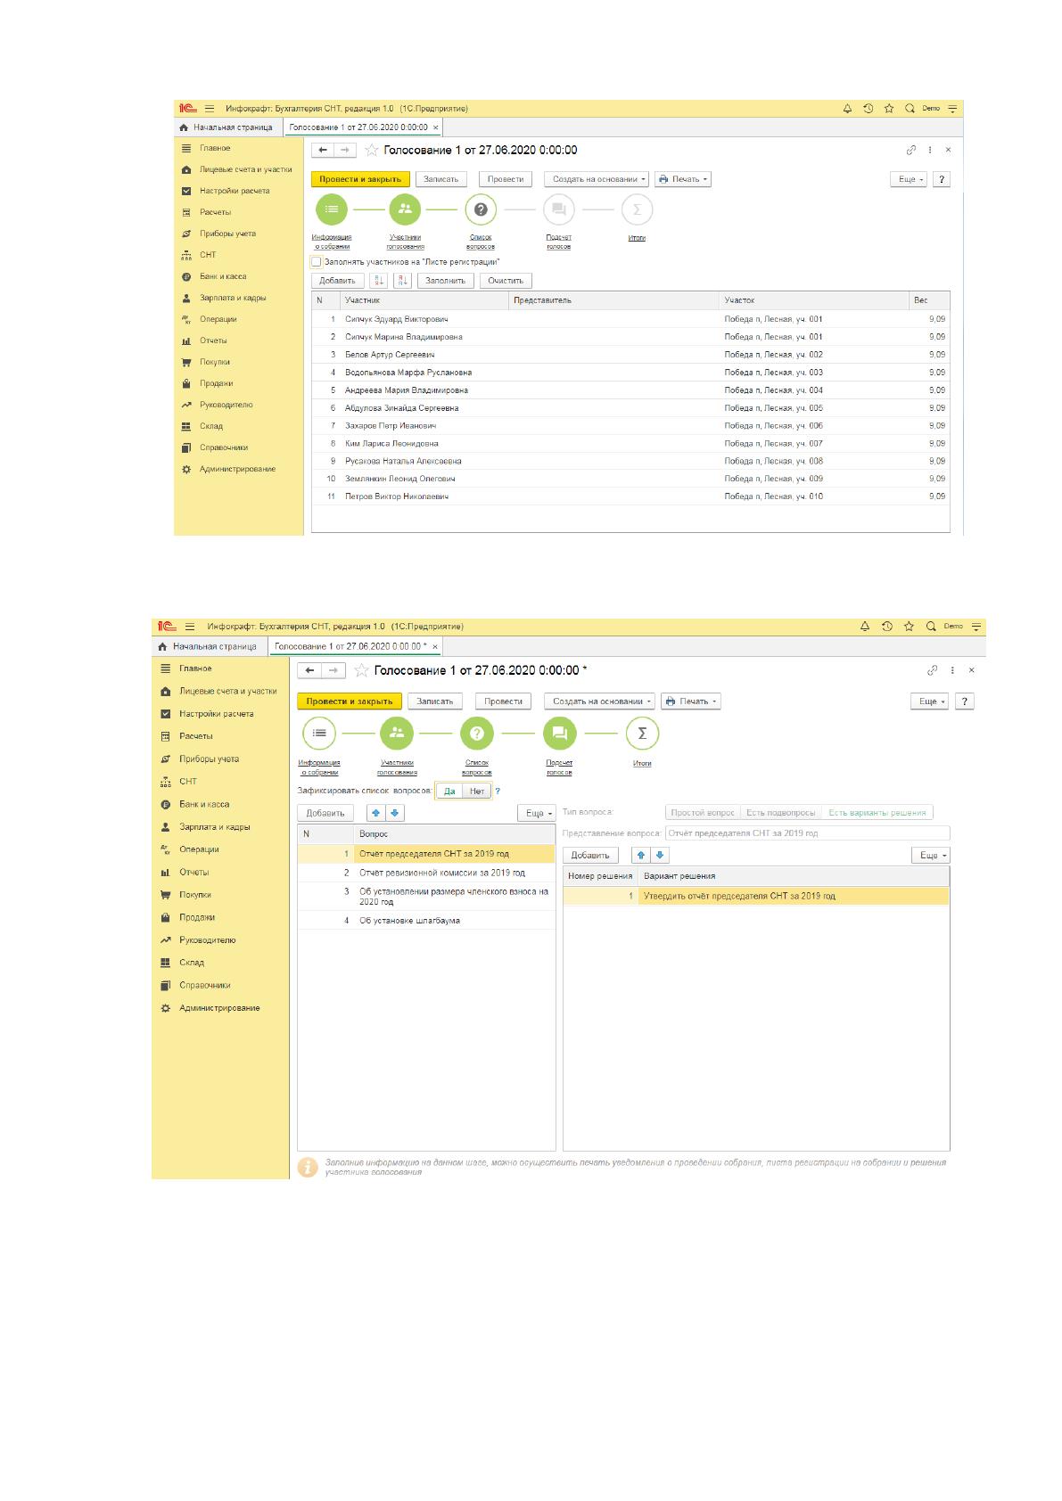1062x1501 pixels.
Task: Click the 'Информация о собрании' step circle in lower screenshot
Action: point(319,734)
